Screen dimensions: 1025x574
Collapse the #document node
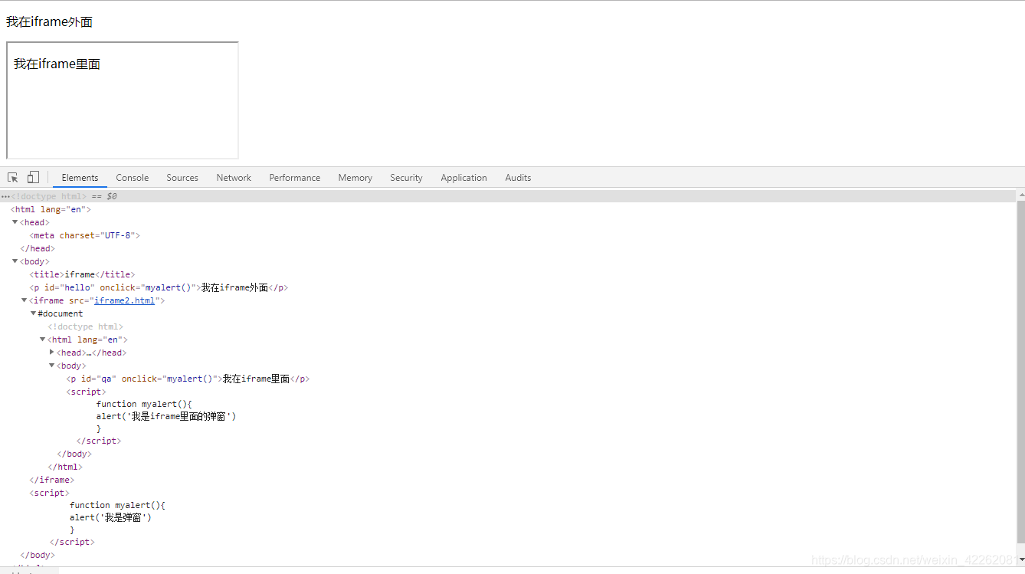33,313
